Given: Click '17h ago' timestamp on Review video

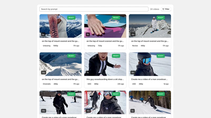Looking at the screenshot, I should (x=166, y=46).
